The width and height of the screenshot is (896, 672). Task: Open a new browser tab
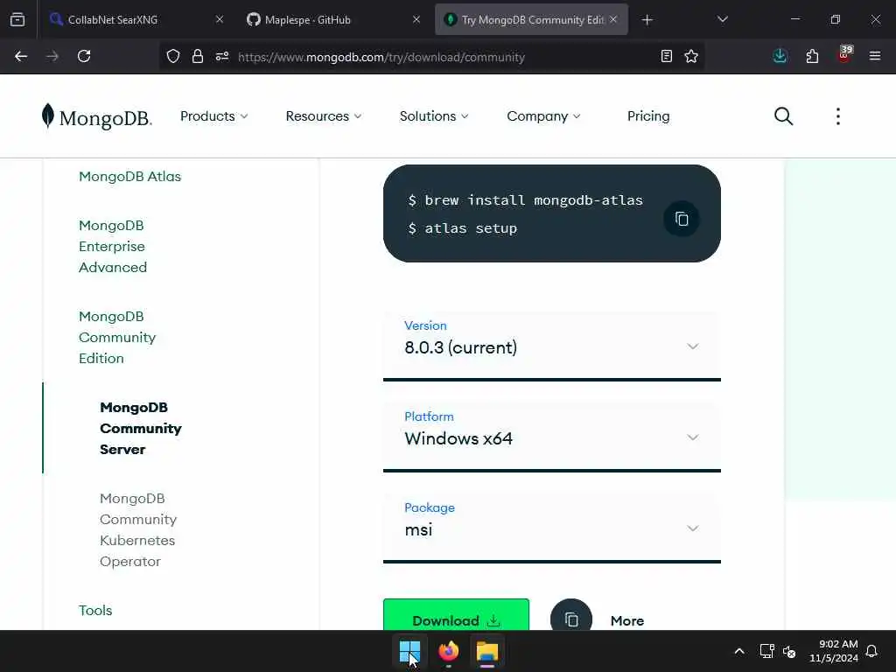click(x=647, y=20)
